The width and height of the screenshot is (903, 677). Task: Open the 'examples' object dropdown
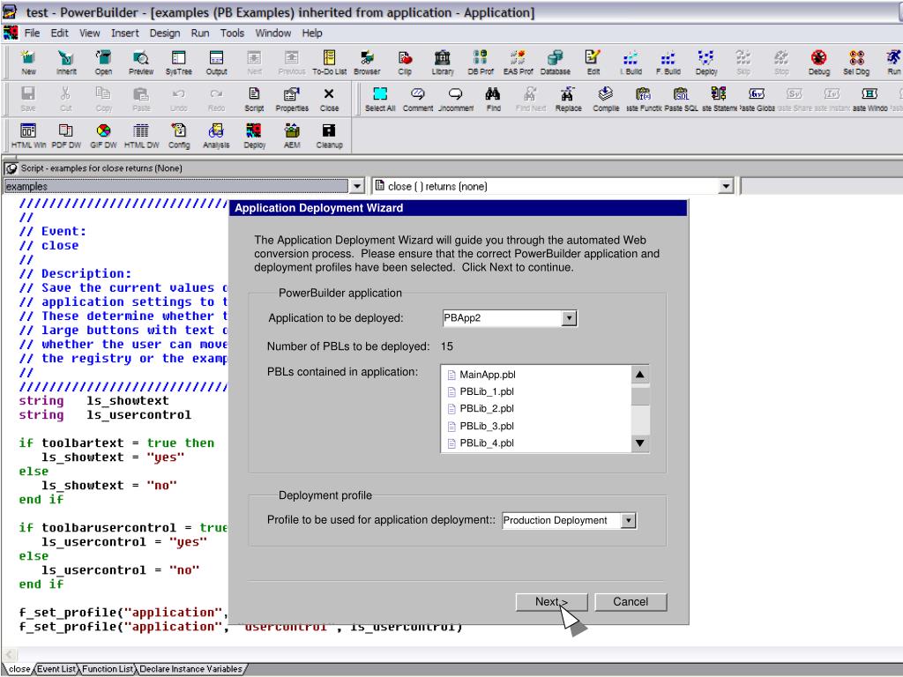coord(357,186)
